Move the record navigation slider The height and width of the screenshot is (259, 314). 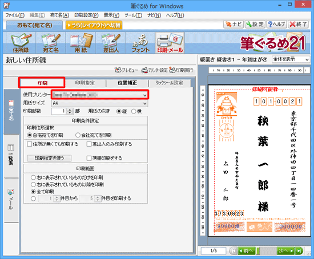[258, 251]
